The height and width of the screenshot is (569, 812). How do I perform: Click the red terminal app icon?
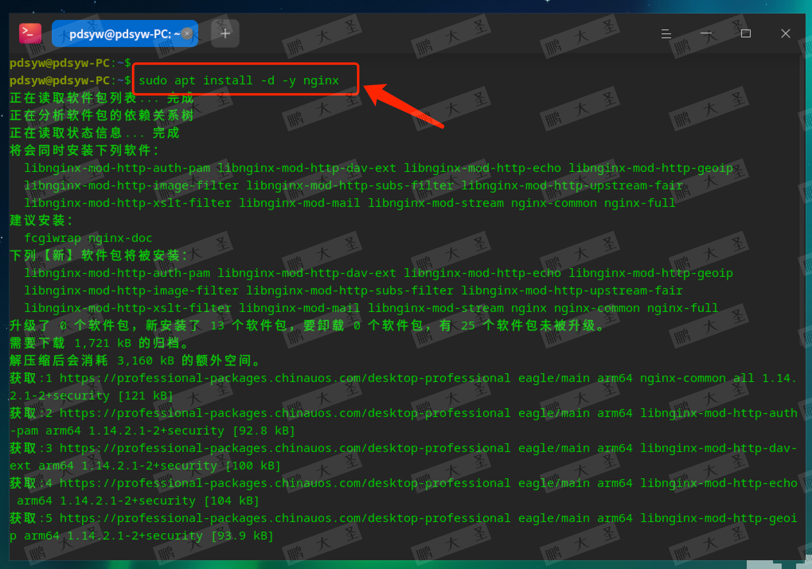[30, 33]
